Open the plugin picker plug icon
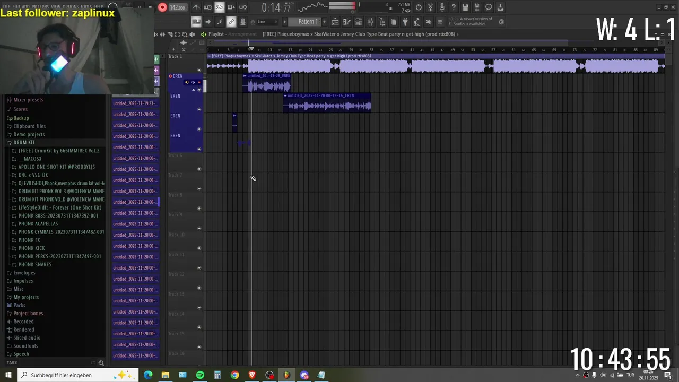This screenshot has height=382, width=679. [x=405, y=22]
